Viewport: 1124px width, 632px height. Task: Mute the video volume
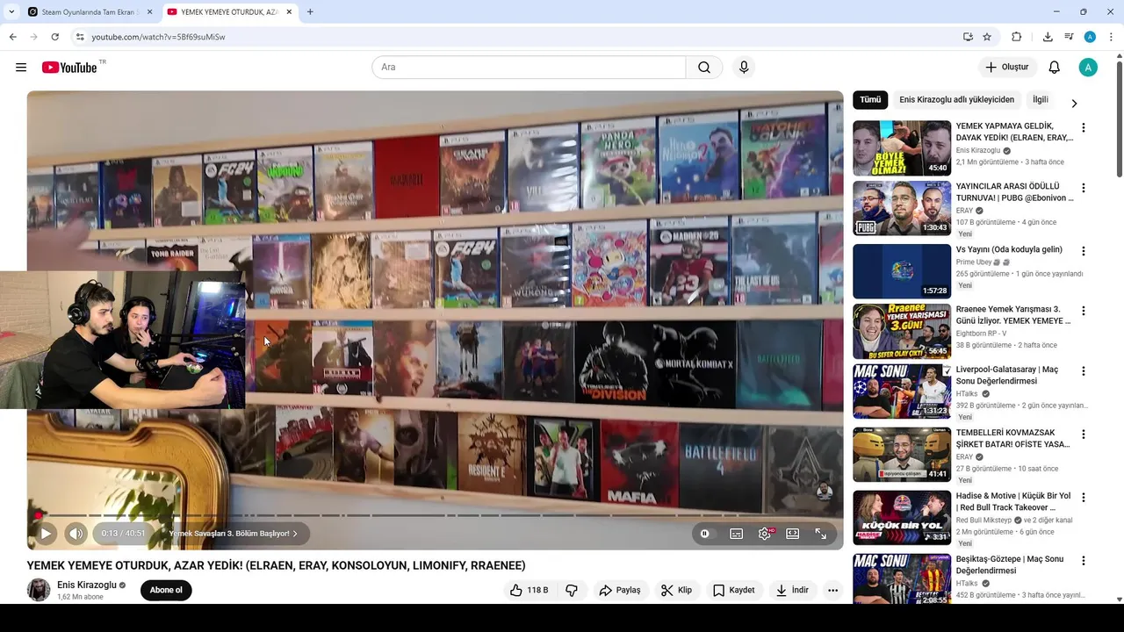76,533
